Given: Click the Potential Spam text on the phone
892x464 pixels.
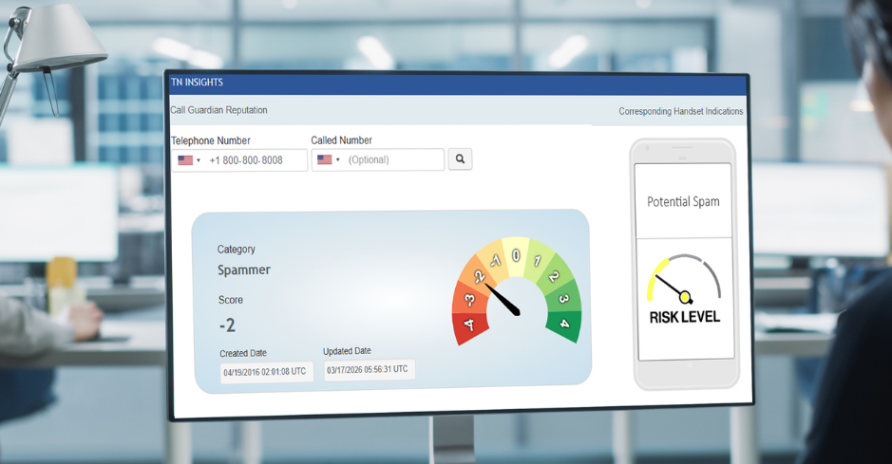Looking at the screenshot, I should point(683,201).
